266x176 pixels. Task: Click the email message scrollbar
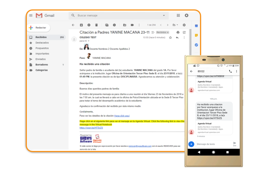(190, 42)
